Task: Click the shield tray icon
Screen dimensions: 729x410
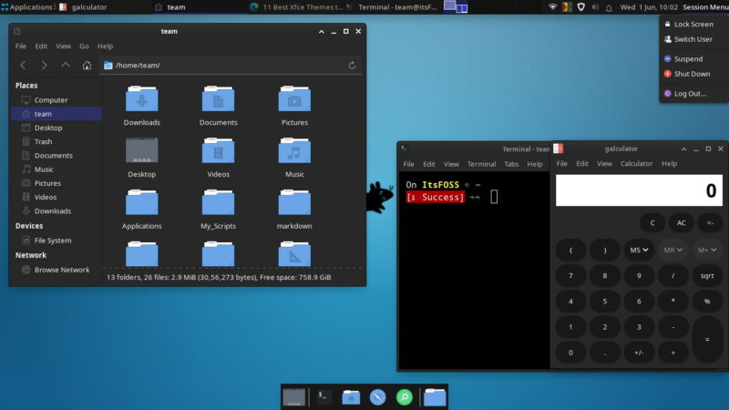Action: [x=580, y=7]
